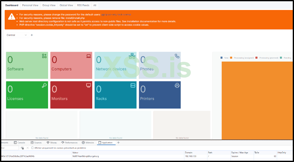Screen dimensions: 294x162
Task: Click the cookie filter input field
Action: point(10,148)
